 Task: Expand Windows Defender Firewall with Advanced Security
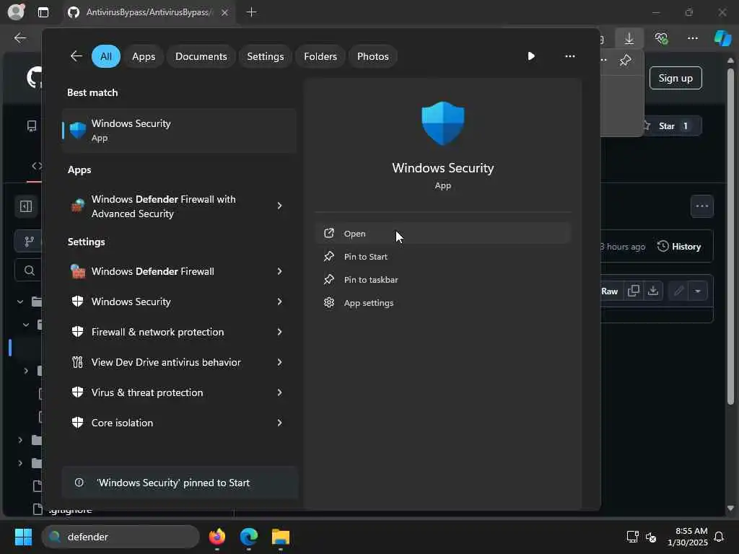[279, 206]
